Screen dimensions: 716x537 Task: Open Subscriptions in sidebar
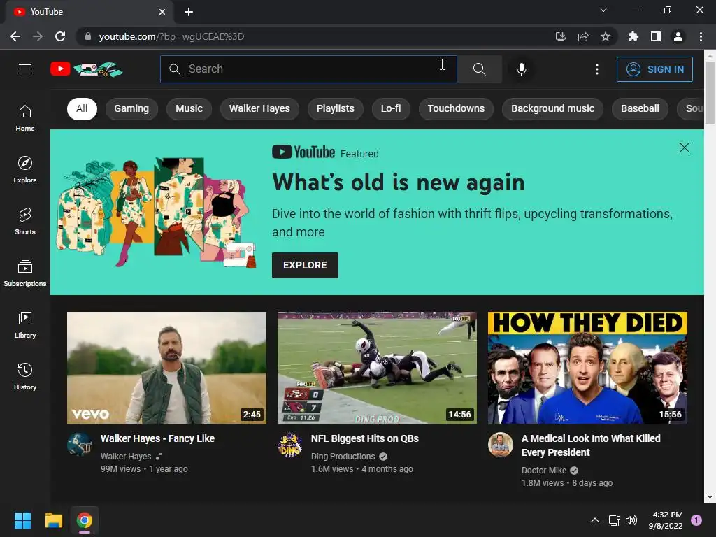(25, 273)
